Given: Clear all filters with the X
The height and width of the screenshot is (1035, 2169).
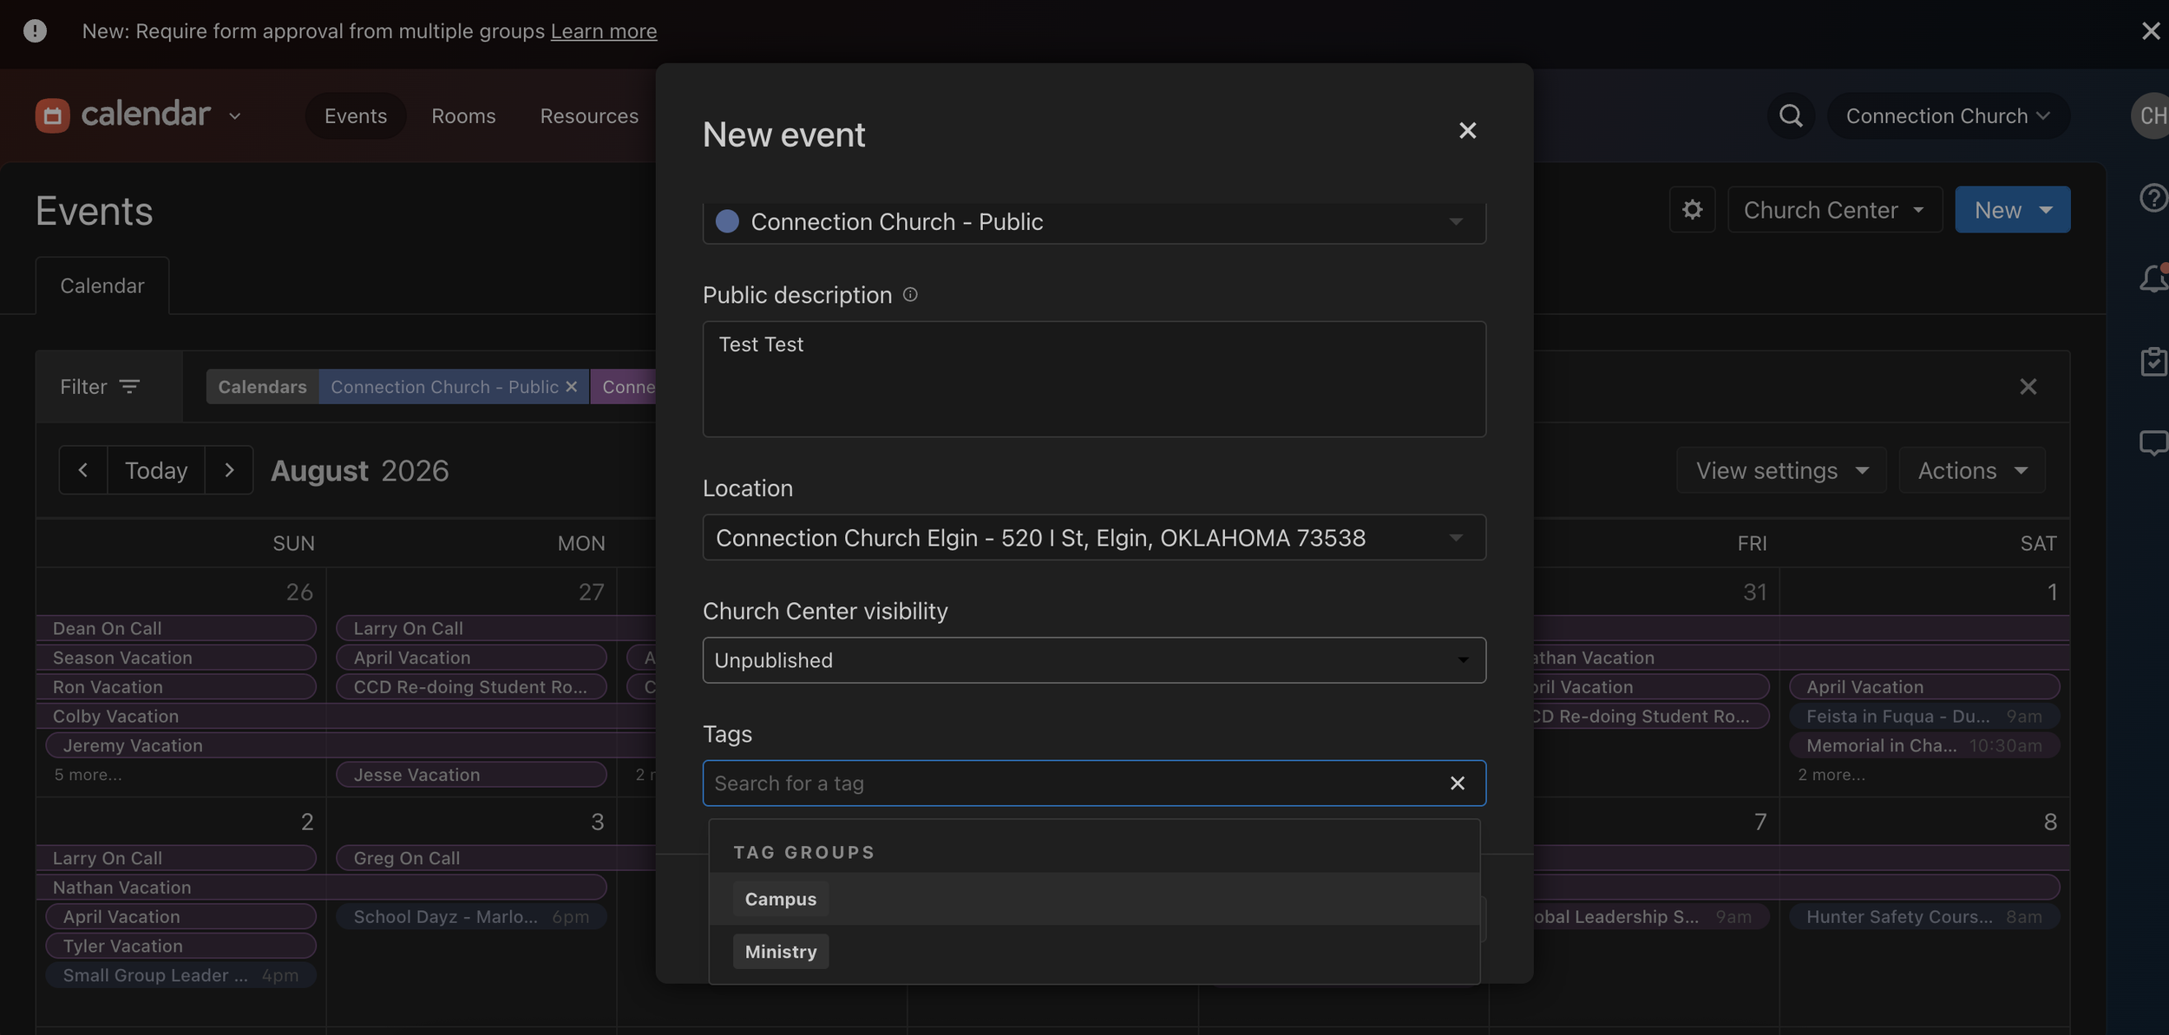Looking at the screenshot, I should click(x=2028, y=387).
